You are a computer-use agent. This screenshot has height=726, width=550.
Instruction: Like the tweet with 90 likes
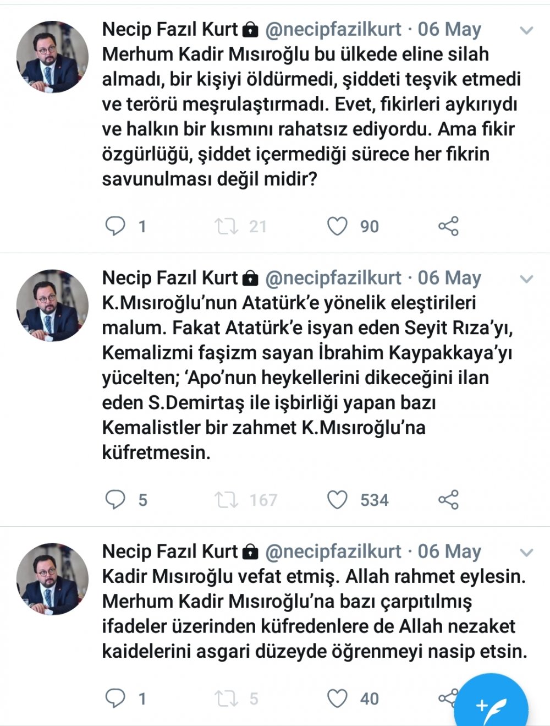pos(337,226)
